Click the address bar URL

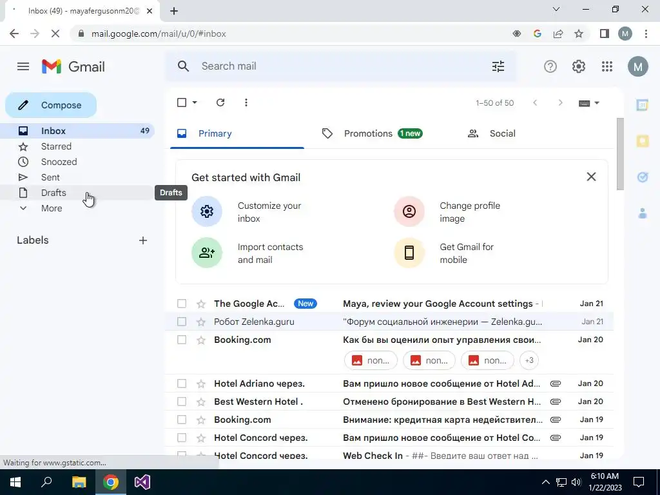point(159,34)
